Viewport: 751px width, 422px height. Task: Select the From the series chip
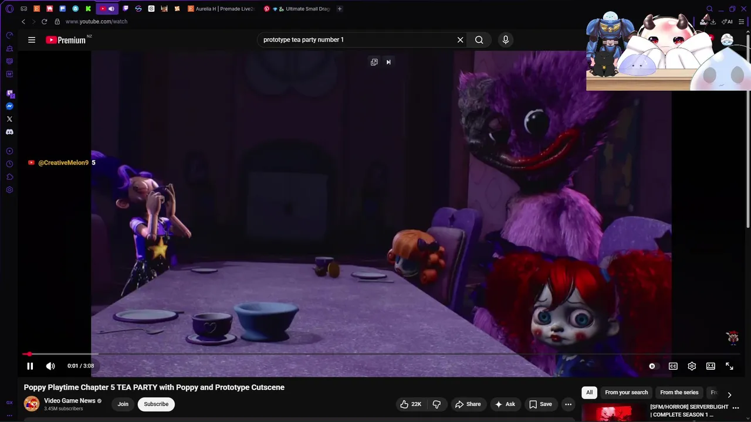(x=679, y=393)
